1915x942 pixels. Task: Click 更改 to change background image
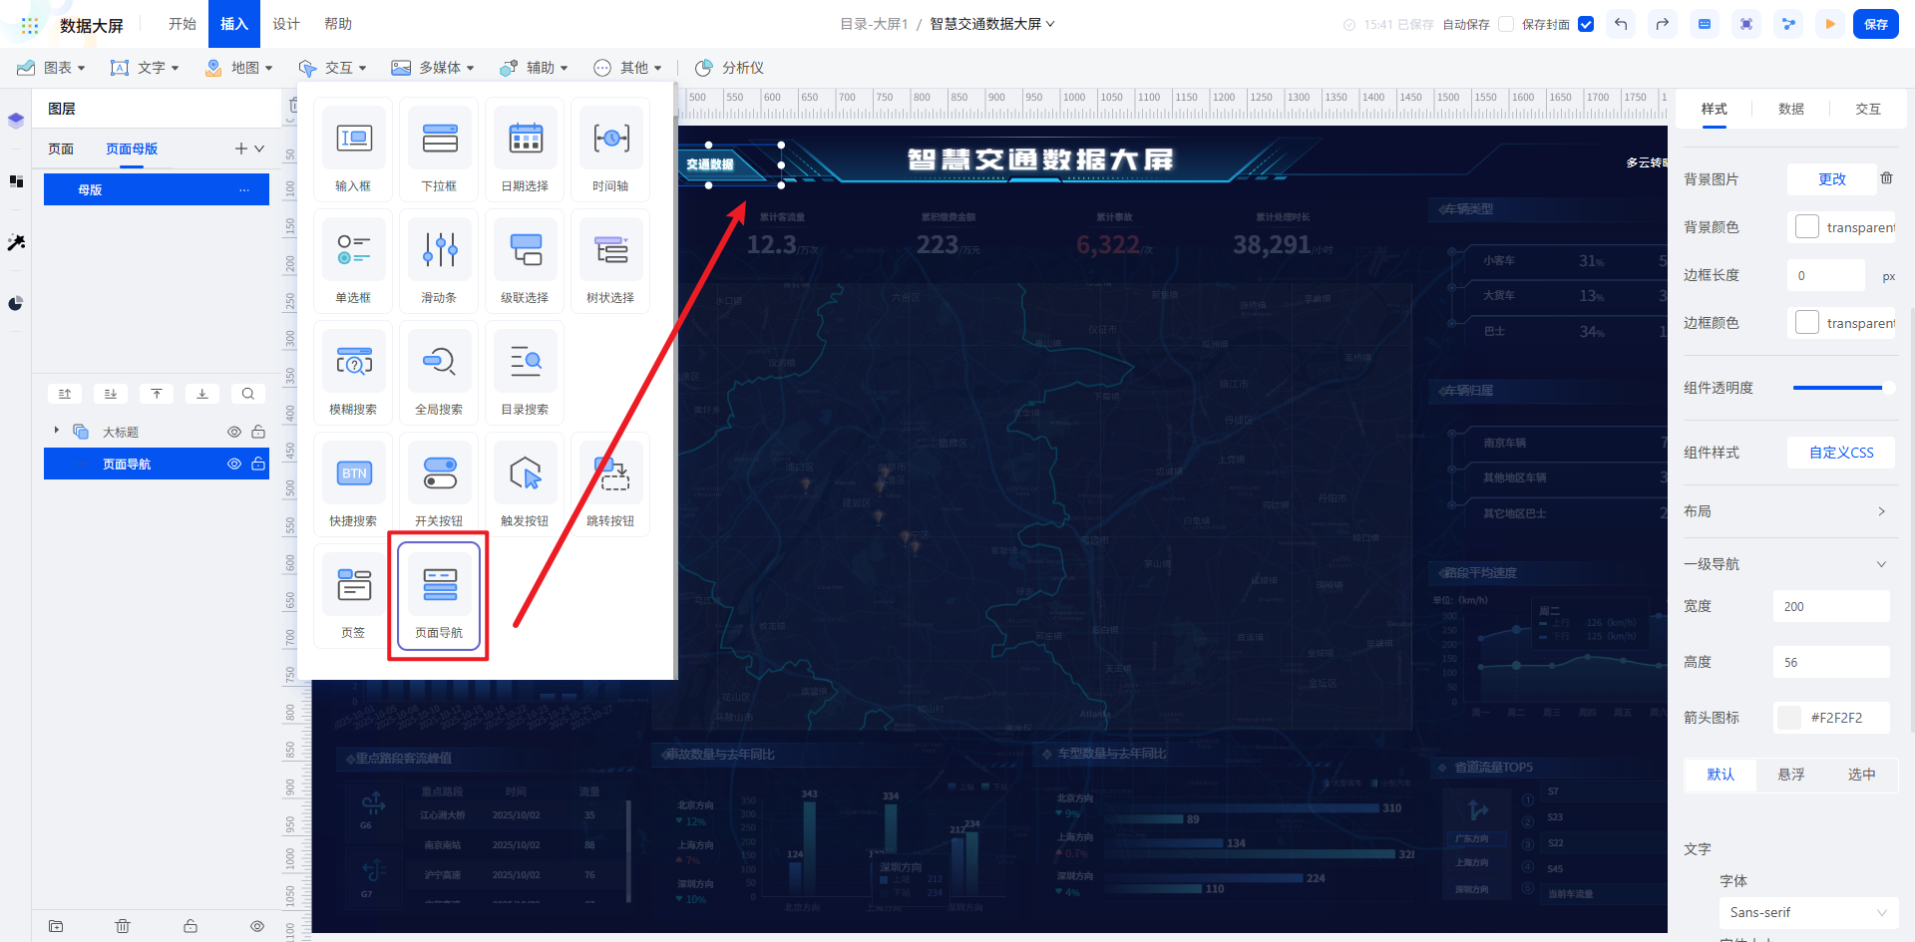click(1832, 179)
